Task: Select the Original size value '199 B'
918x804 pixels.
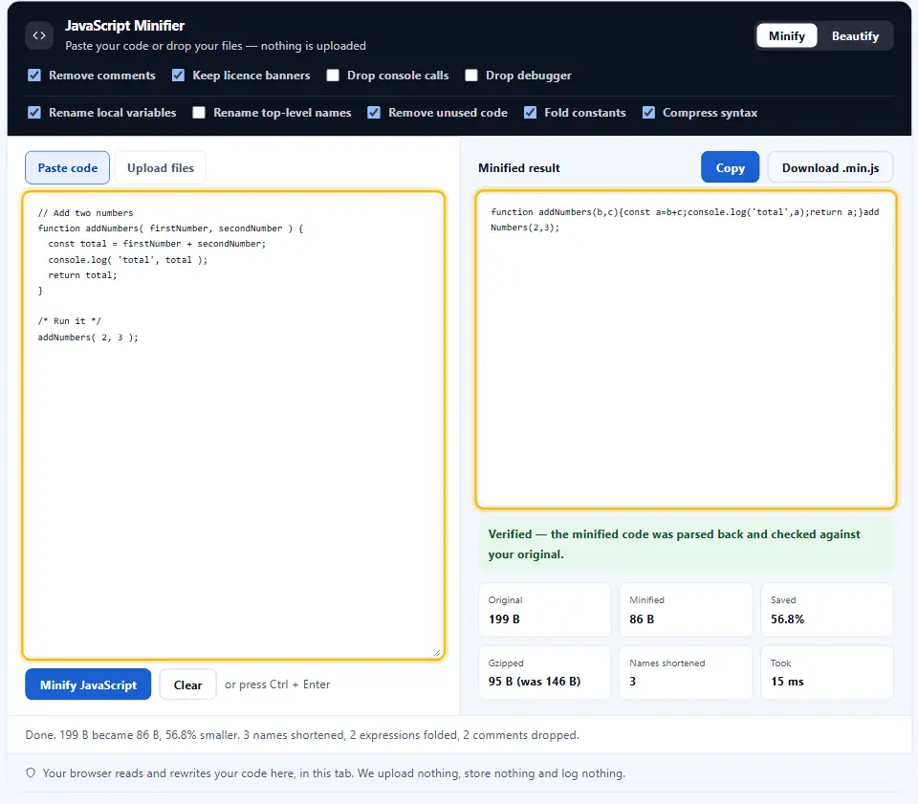Action: pos(504,619)
